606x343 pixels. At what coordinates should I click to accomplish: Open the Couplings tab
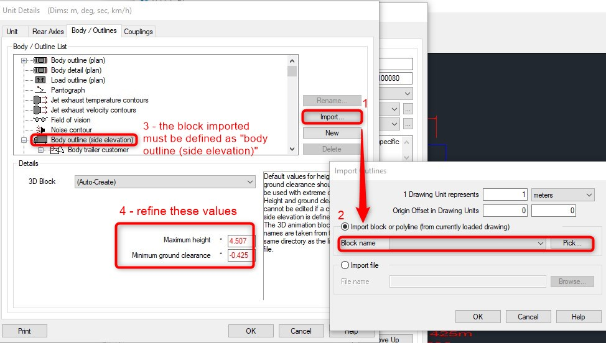(138, 32)
